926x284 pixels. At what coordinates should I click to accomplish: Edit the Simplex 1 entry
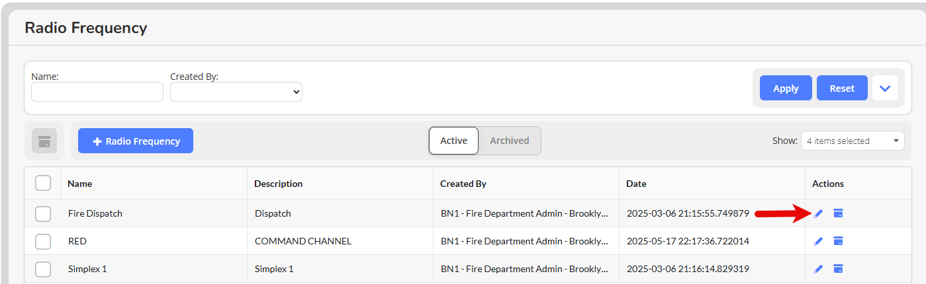tap(819, 269)
